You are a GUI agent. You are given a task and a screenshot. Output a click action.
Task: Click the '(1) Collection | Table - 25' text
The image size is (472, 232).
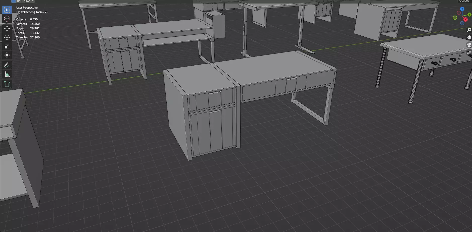pyautogui.click(x=32, y=12)
